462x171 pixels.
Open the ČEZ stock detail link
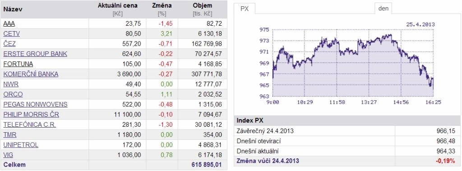tap(9, 44)
